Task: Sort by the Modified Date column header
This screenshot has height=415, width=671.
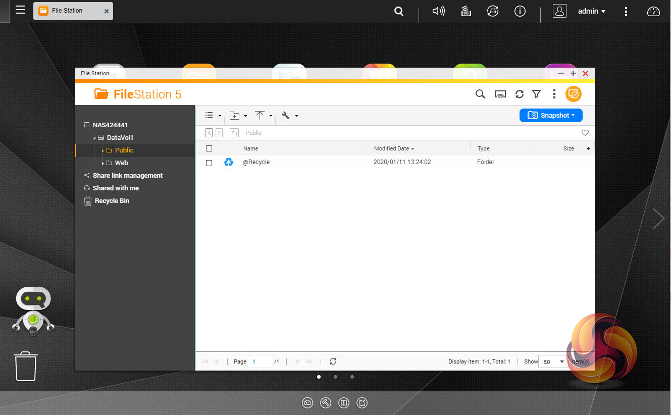Action: 394,148
